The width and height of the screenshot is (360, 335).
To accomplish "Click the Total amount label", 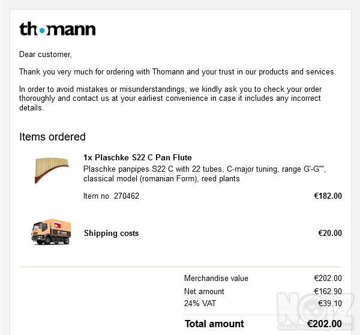I will [x=214, y=324].
